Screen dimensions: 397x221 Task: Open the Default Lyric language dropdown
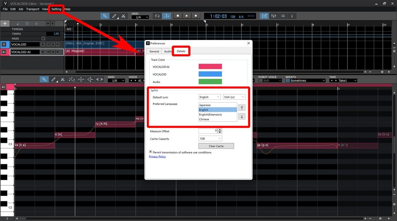(209, 97)
